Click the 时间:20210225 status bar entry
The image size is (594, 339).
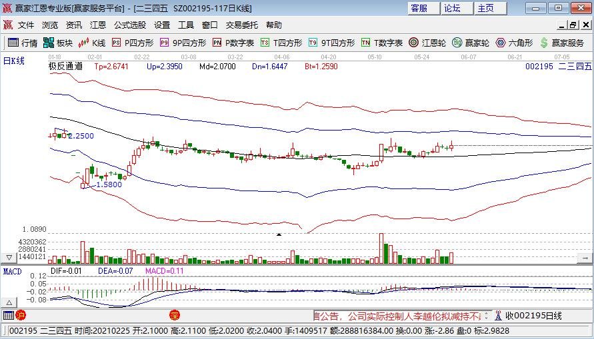(x=103, y=331)
